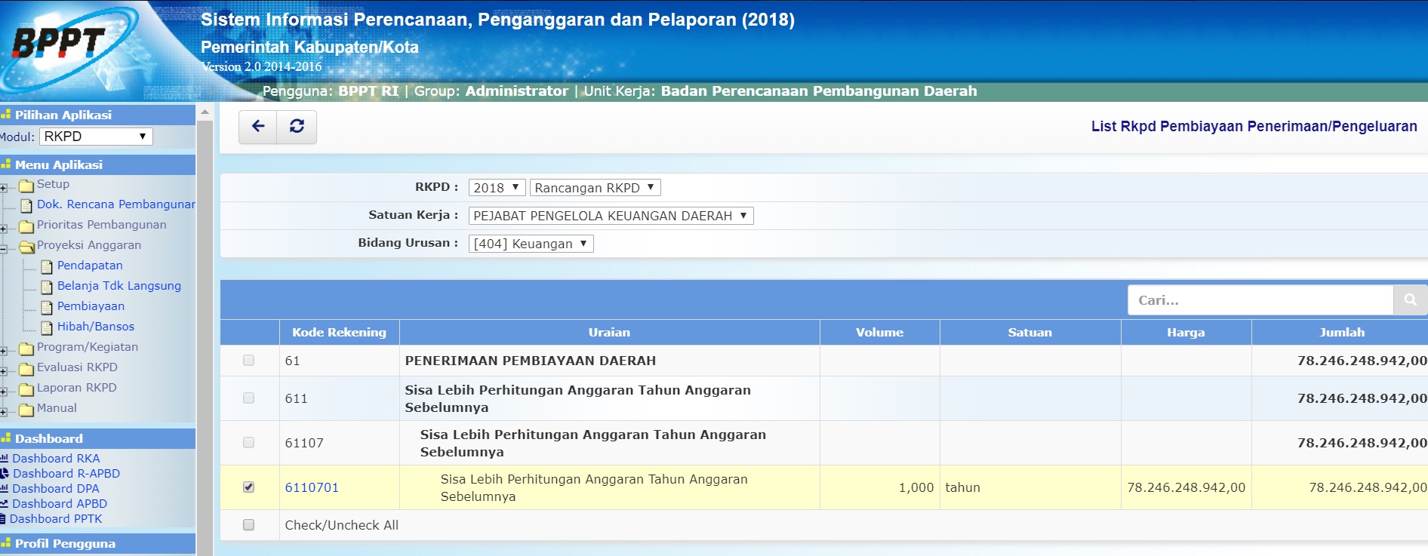Tick the checkbox for row 611
This screenshot has width=1428, height=556.
[x=248, y=398]
